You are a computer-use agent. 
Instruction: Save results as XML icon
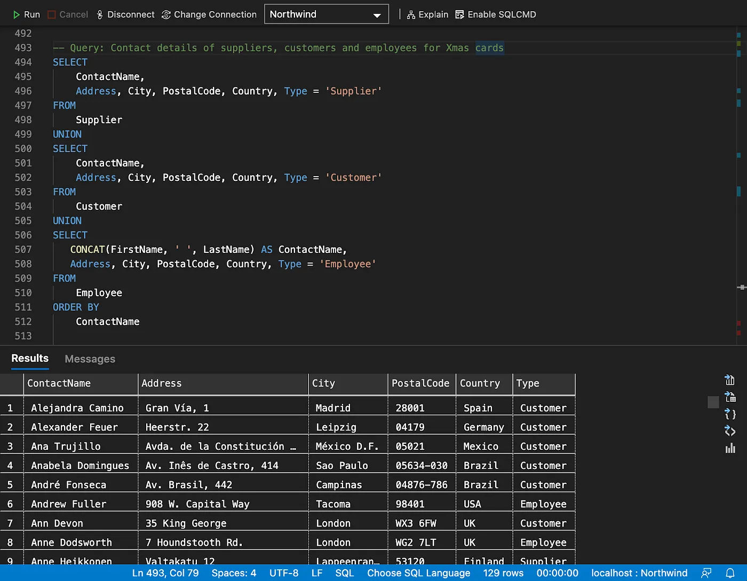[x=730, y=431]
